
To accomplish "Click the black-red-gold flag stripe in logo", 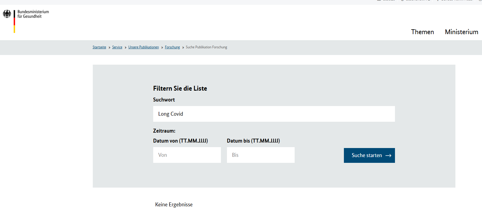I will click(x=14, y=22).
